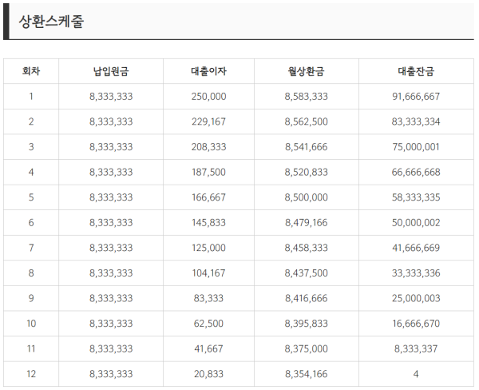Click the interest value 83,333

click(208, 298)
